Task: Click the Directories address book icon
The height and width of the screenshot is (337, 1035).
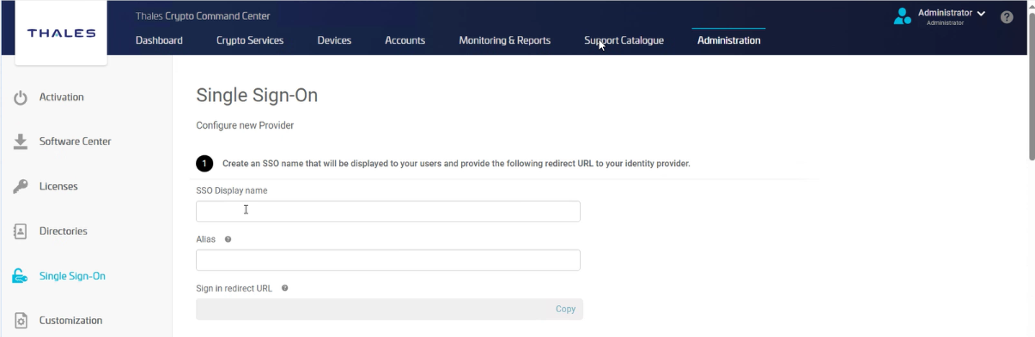Action: click(21, 232)
